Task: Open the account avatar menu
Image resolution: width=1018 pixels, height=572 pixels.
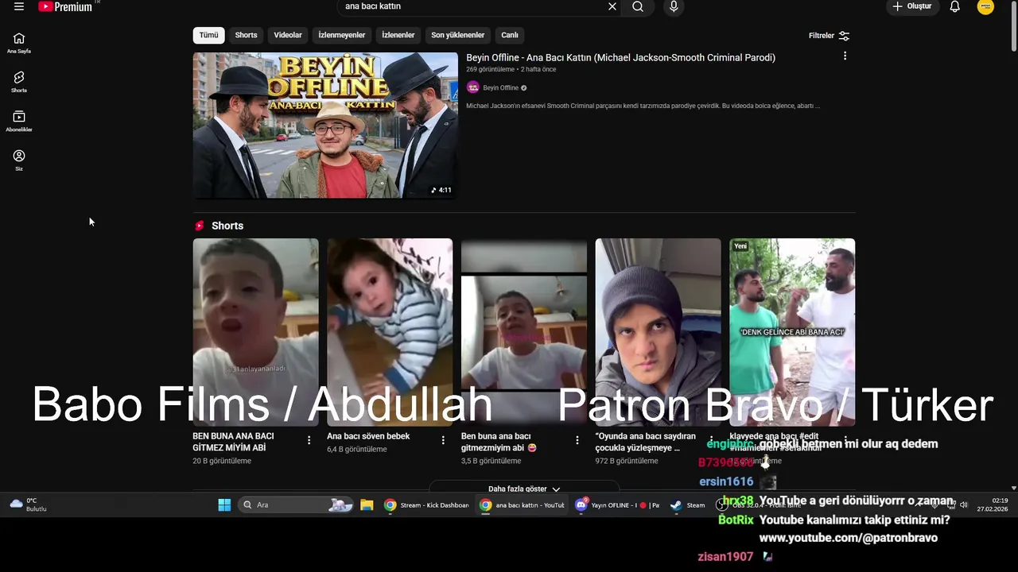Action: [985, 6]
